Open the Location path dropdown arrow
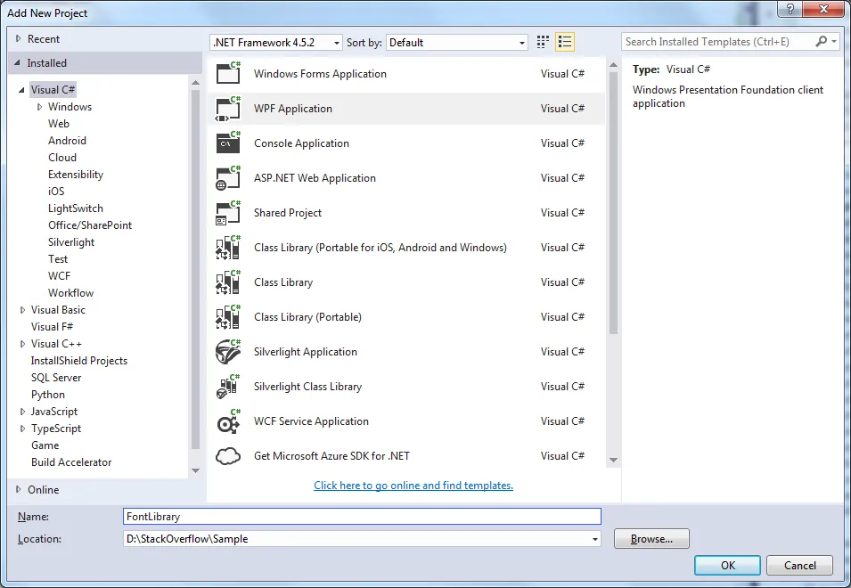Viewport: 851px width, 588px height. 595,539
